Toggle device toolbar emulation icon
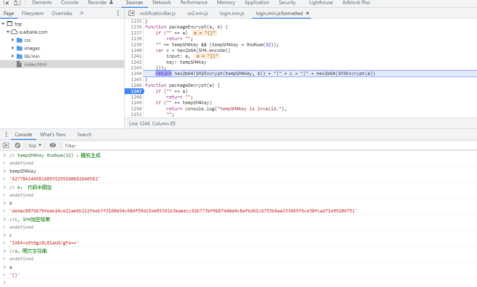 click(x=17, y=3)
